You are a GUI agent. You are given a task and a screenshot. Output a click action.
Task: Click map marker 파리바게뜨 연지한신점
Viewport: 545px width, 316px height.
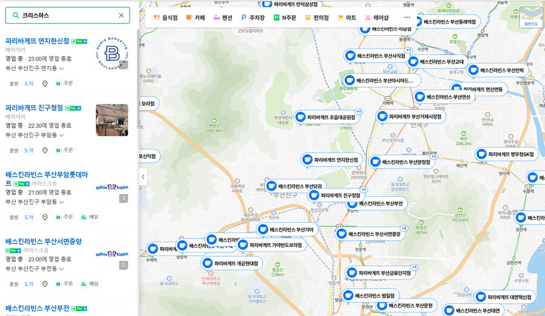coord(332,160)
